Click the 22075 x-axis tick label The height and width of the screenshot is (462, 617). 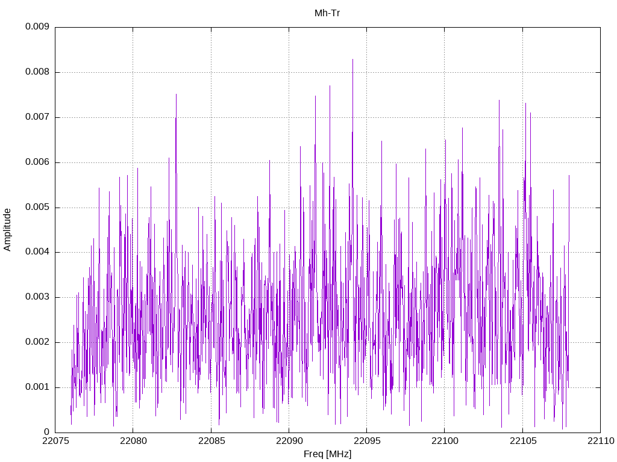tap(55, 441)
